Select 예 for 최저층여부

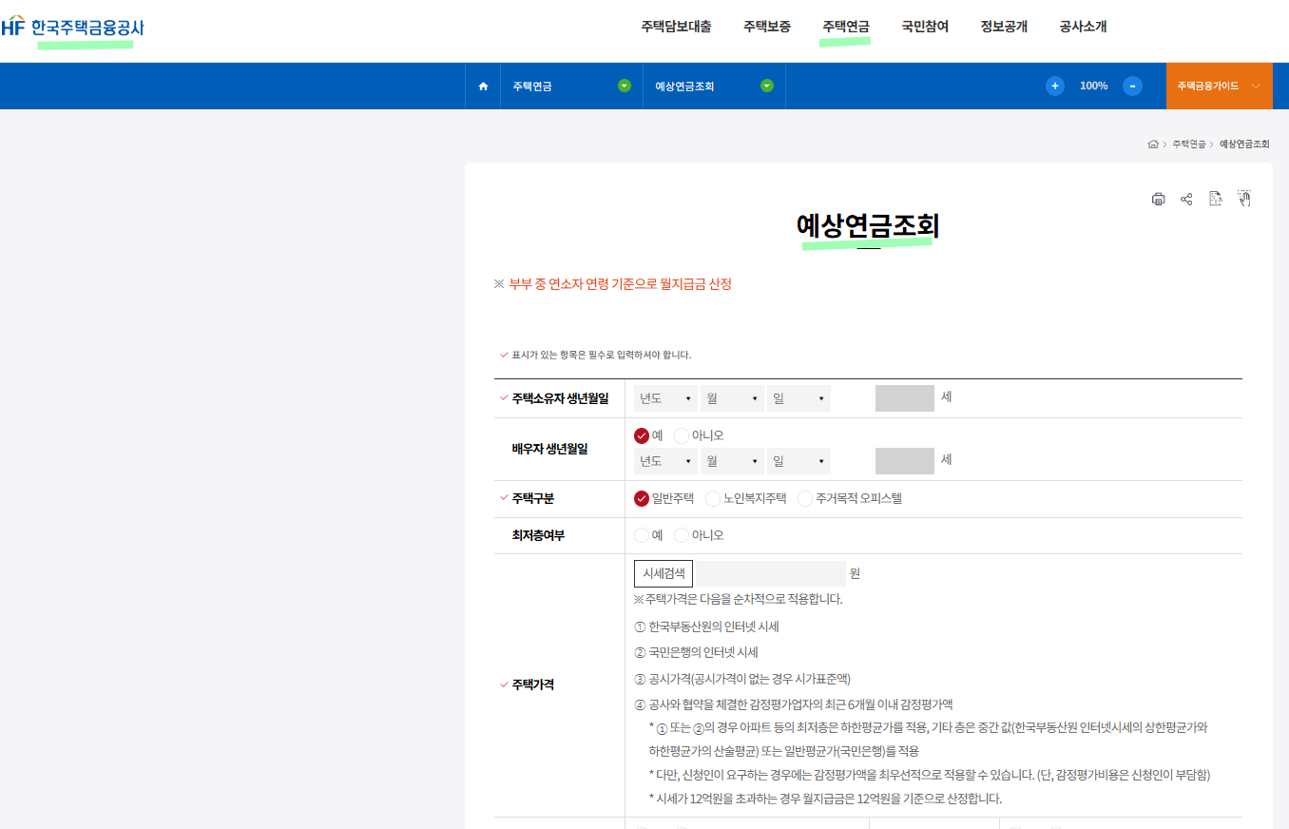tap(643, 534)
